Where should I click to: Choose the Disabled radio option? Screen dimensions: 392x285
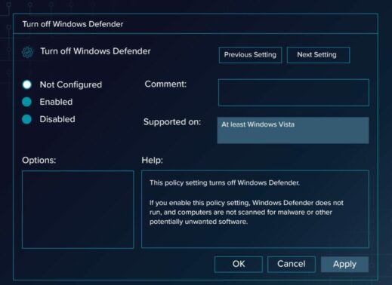pos(27,119)
